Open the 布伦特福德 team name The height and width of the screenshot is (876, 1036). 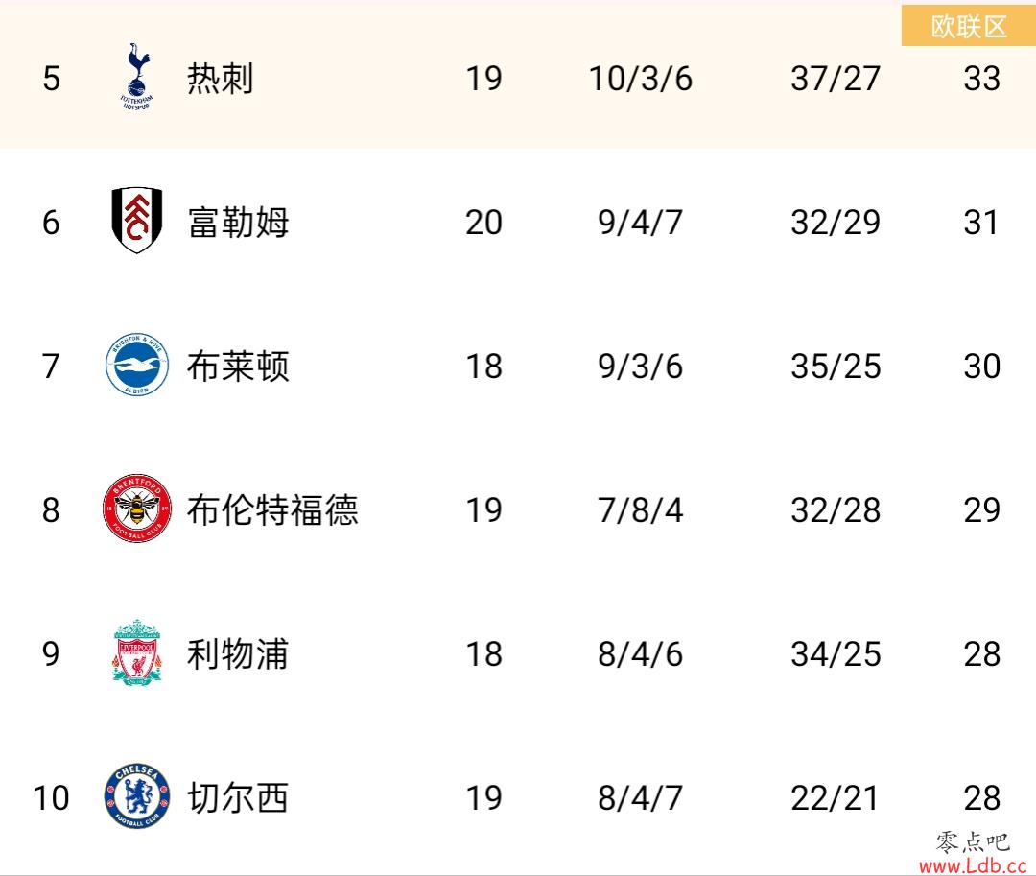point(272,510)
